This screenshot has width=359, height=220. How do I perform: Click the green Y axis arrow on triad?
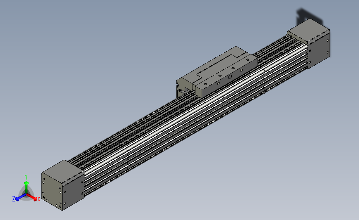pyautogui.click(x=27, y=187)
